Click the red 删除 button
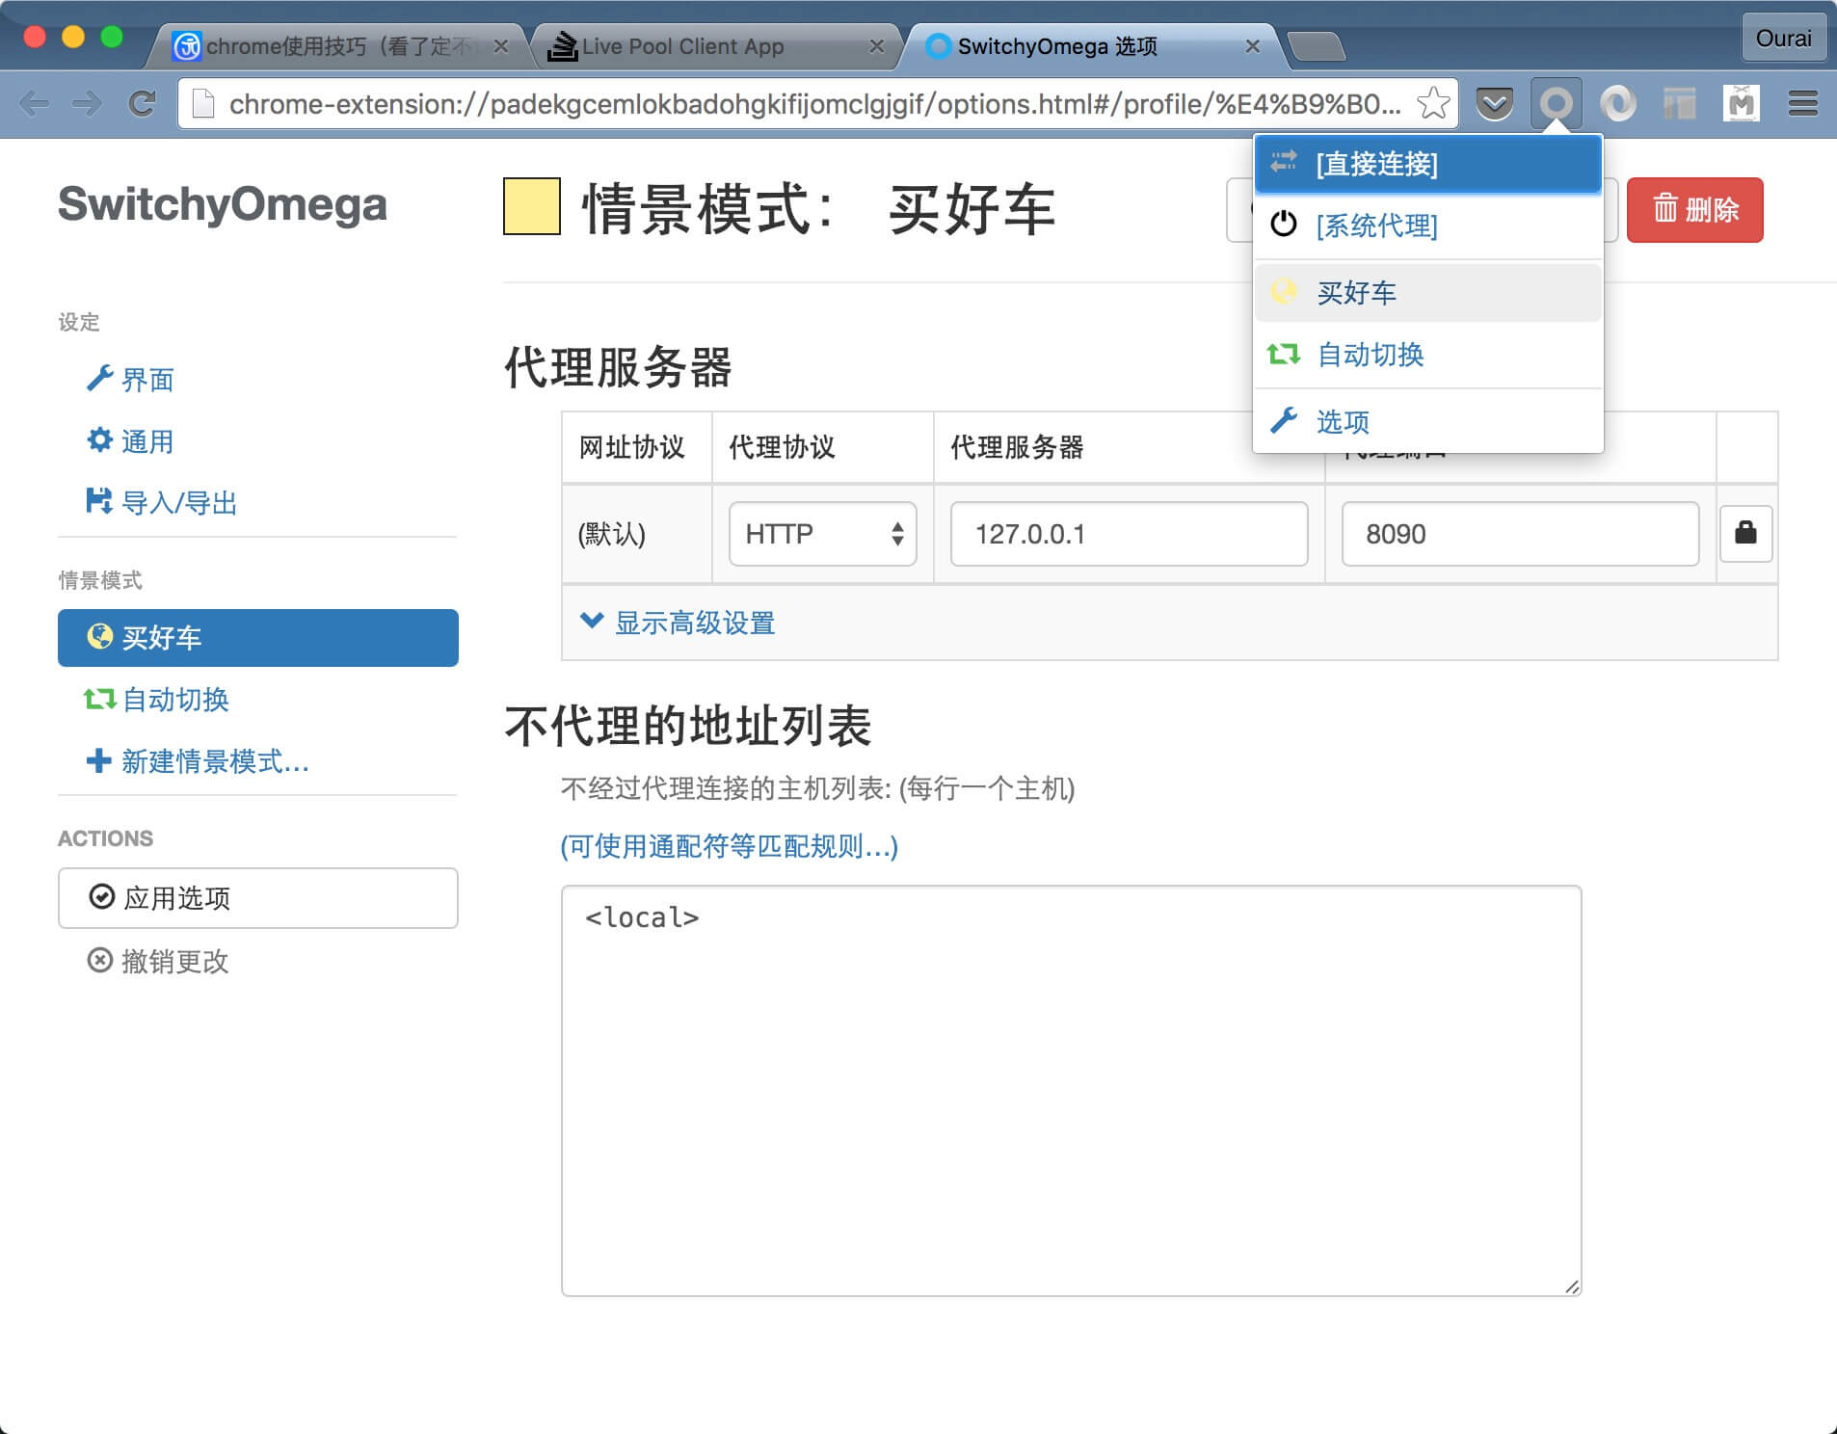This screenshot has height=1434, width=1837. pyautogui.click(x=1694, y=209)
